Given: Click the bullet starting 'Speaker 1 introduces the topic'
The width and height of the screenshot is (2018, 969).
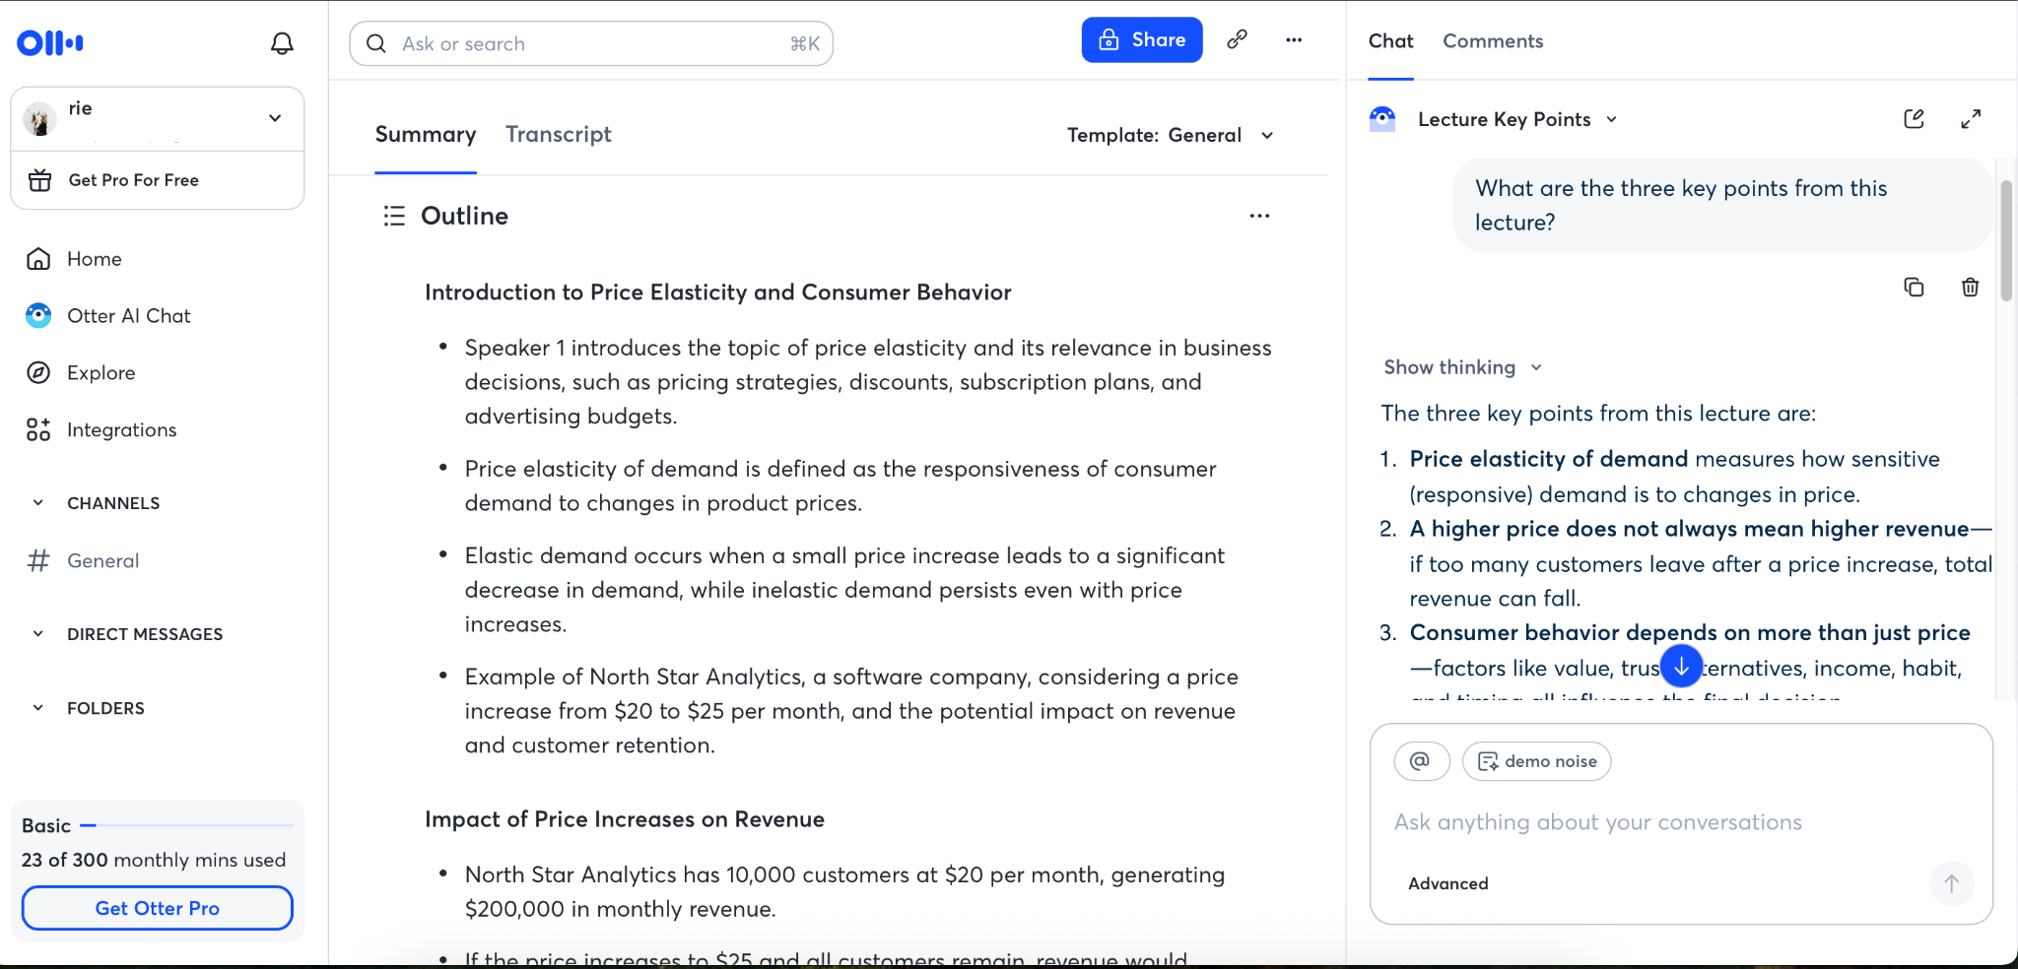Looking at the screenshot, I should [x=868, y=382].
